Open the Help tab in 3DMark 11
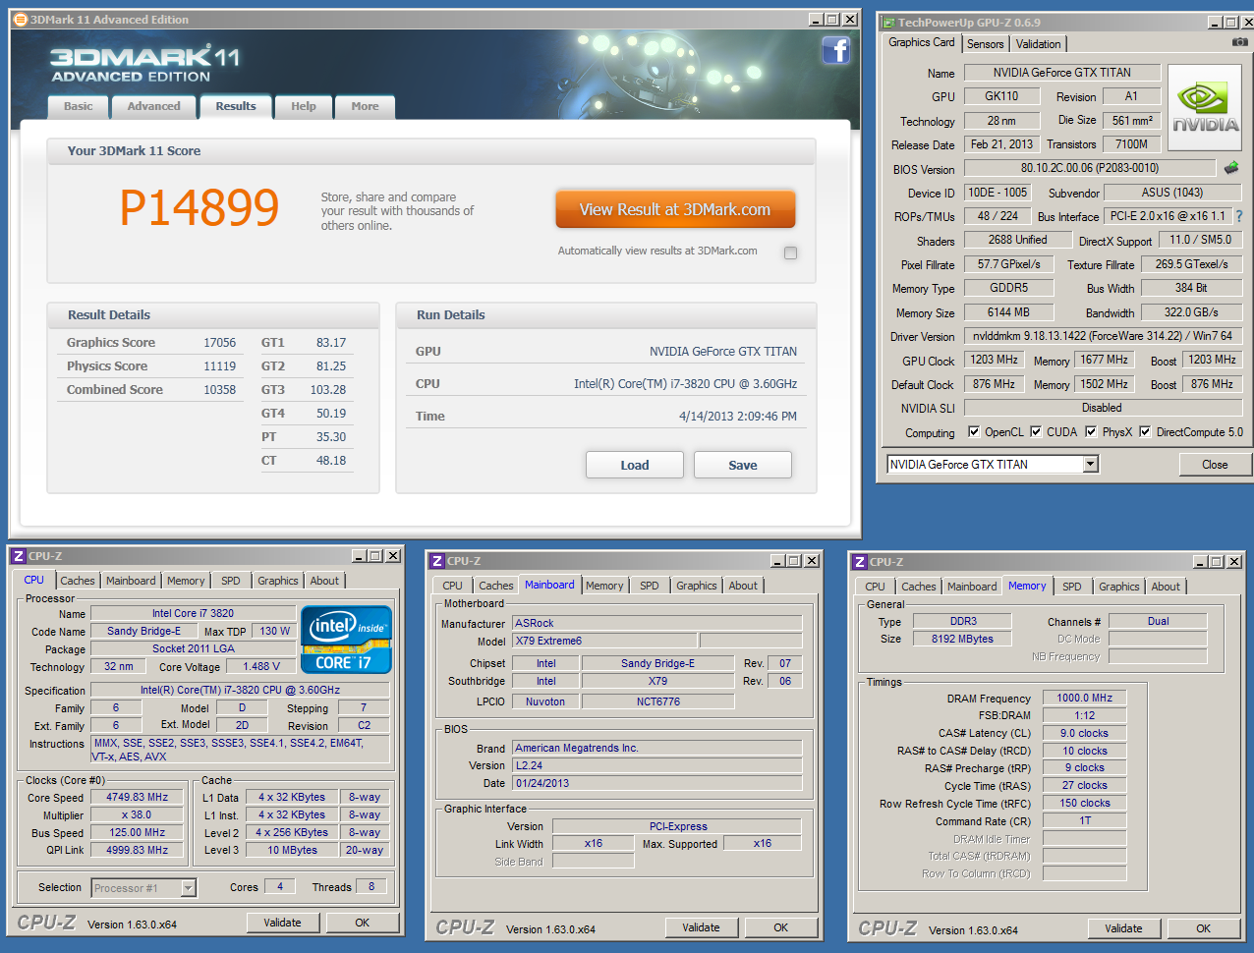This screenshot has width=1254, height=953. [304, 107]
